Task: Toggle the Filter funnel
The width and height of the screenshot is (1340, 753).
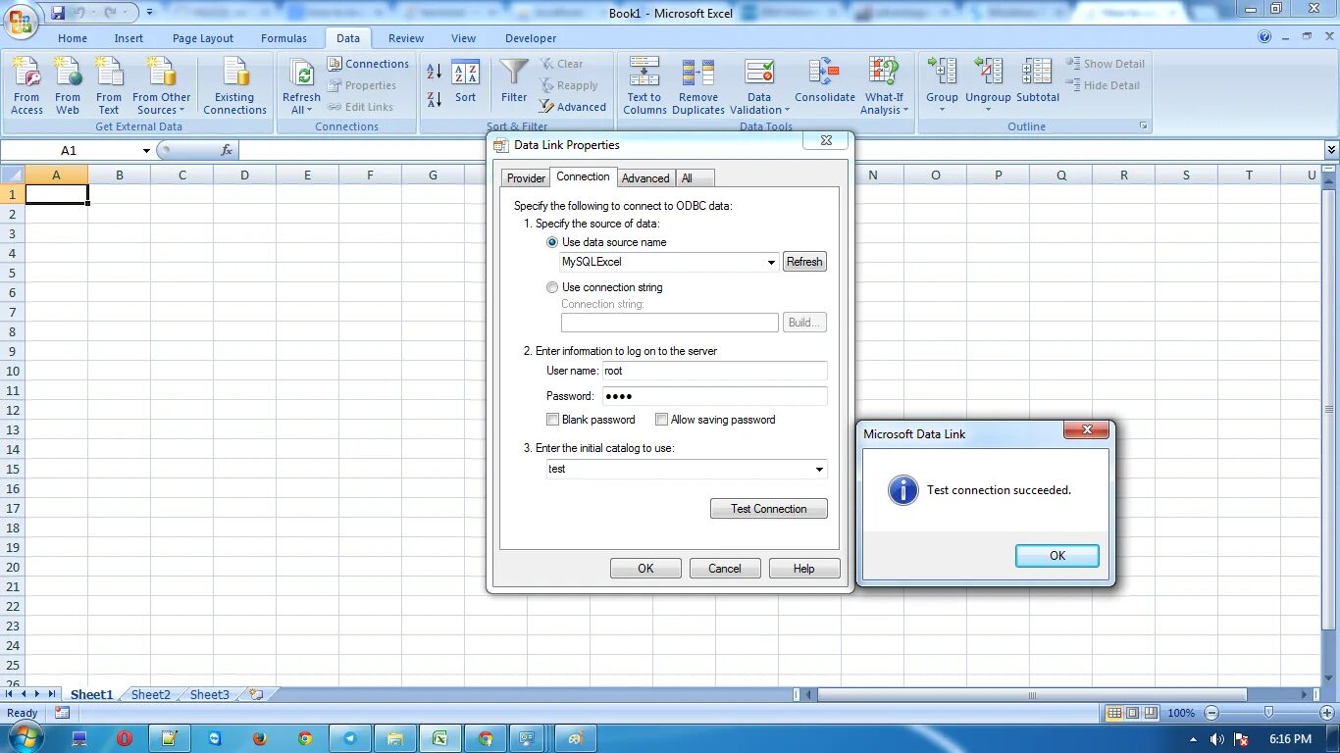Action: point(514,83)
